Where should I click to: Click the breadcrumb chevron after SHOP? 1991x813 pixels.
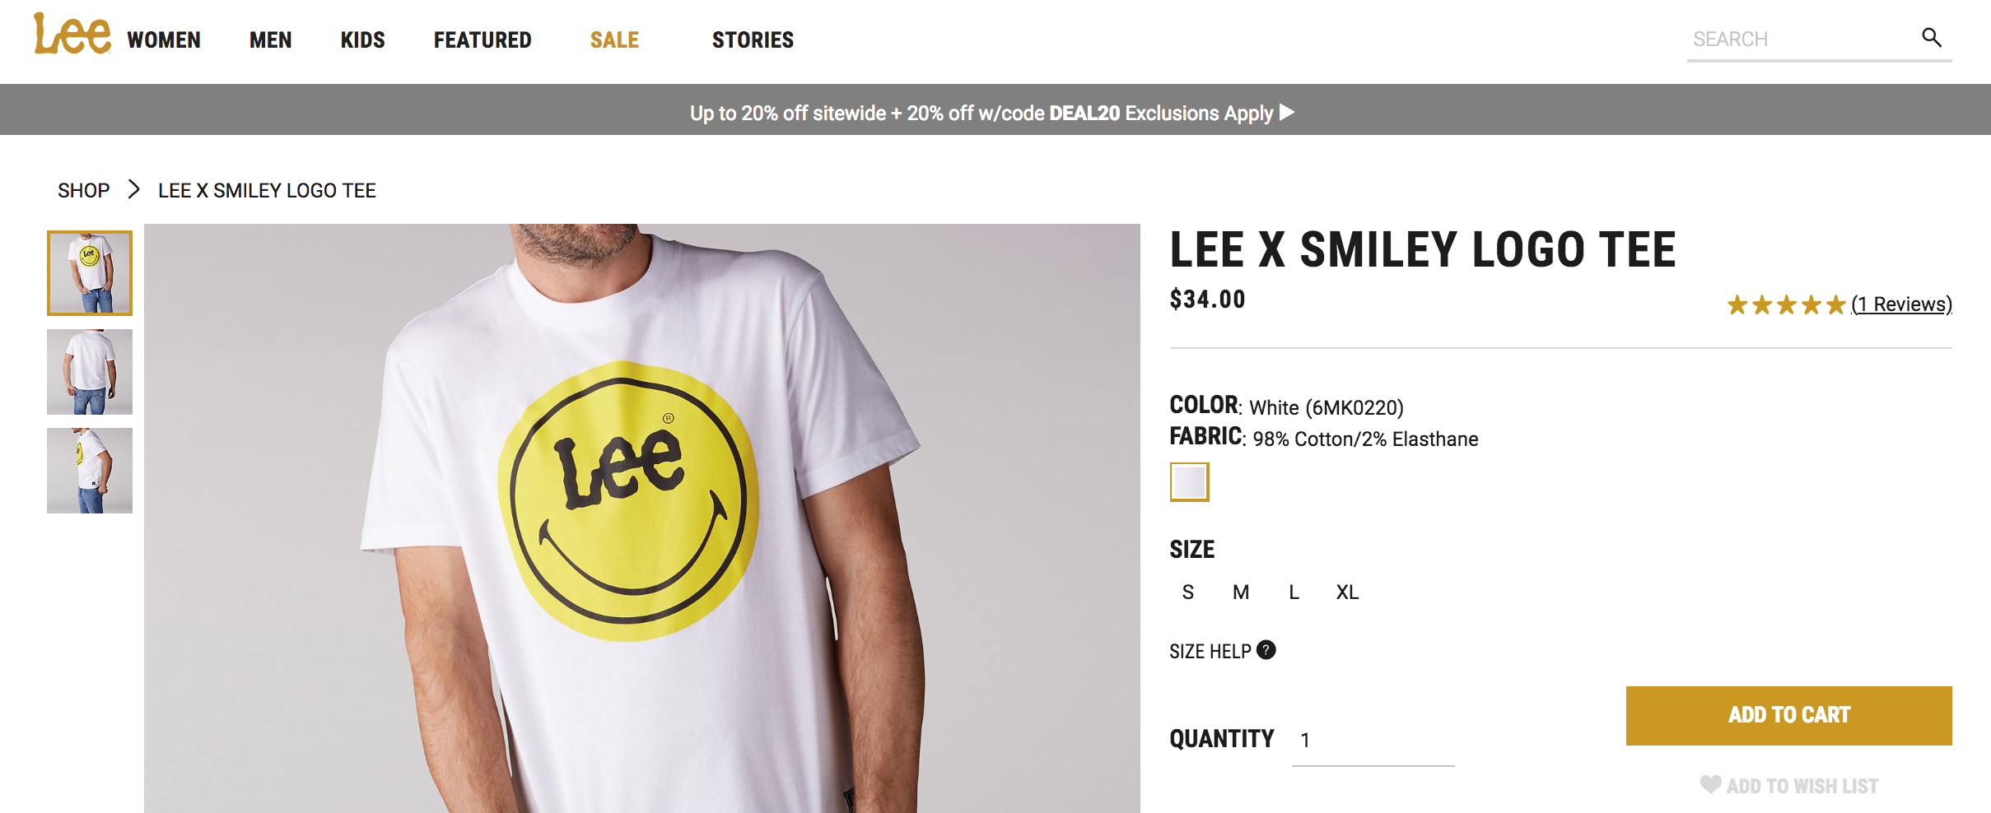click(x=134, y=190)
